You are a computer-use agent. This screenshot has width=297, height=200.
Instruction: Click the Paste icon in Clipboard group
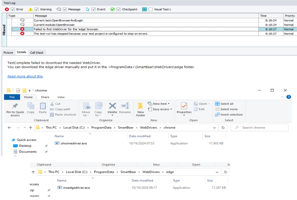[43, 106]
